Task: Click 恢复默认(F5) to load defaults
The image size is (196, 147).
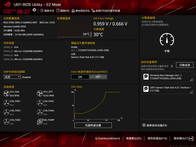Action: [x=134, y=138]
